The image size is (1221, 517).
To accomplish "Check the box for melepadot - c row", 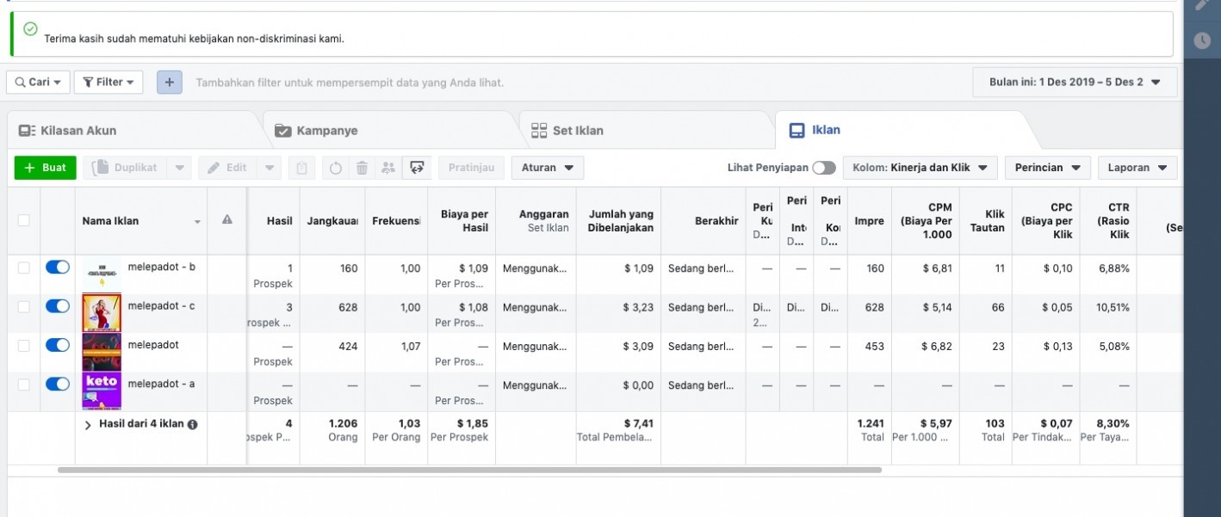I will [x=23, y=306].
